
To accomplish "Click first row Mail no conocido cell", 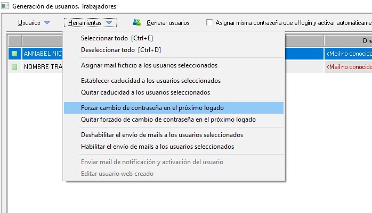I will pyautogui.click(x=348, y=54).
